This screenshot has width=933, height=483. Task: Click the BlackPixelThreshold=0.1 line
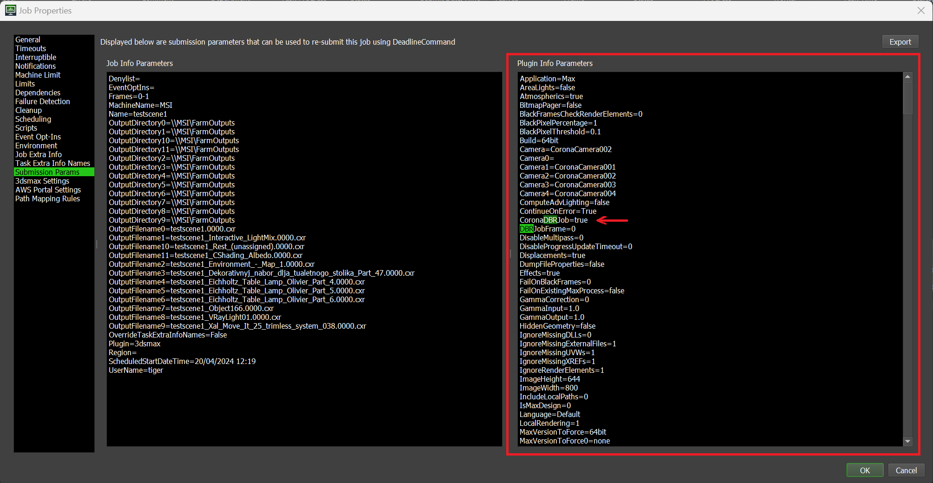[560, 132]
